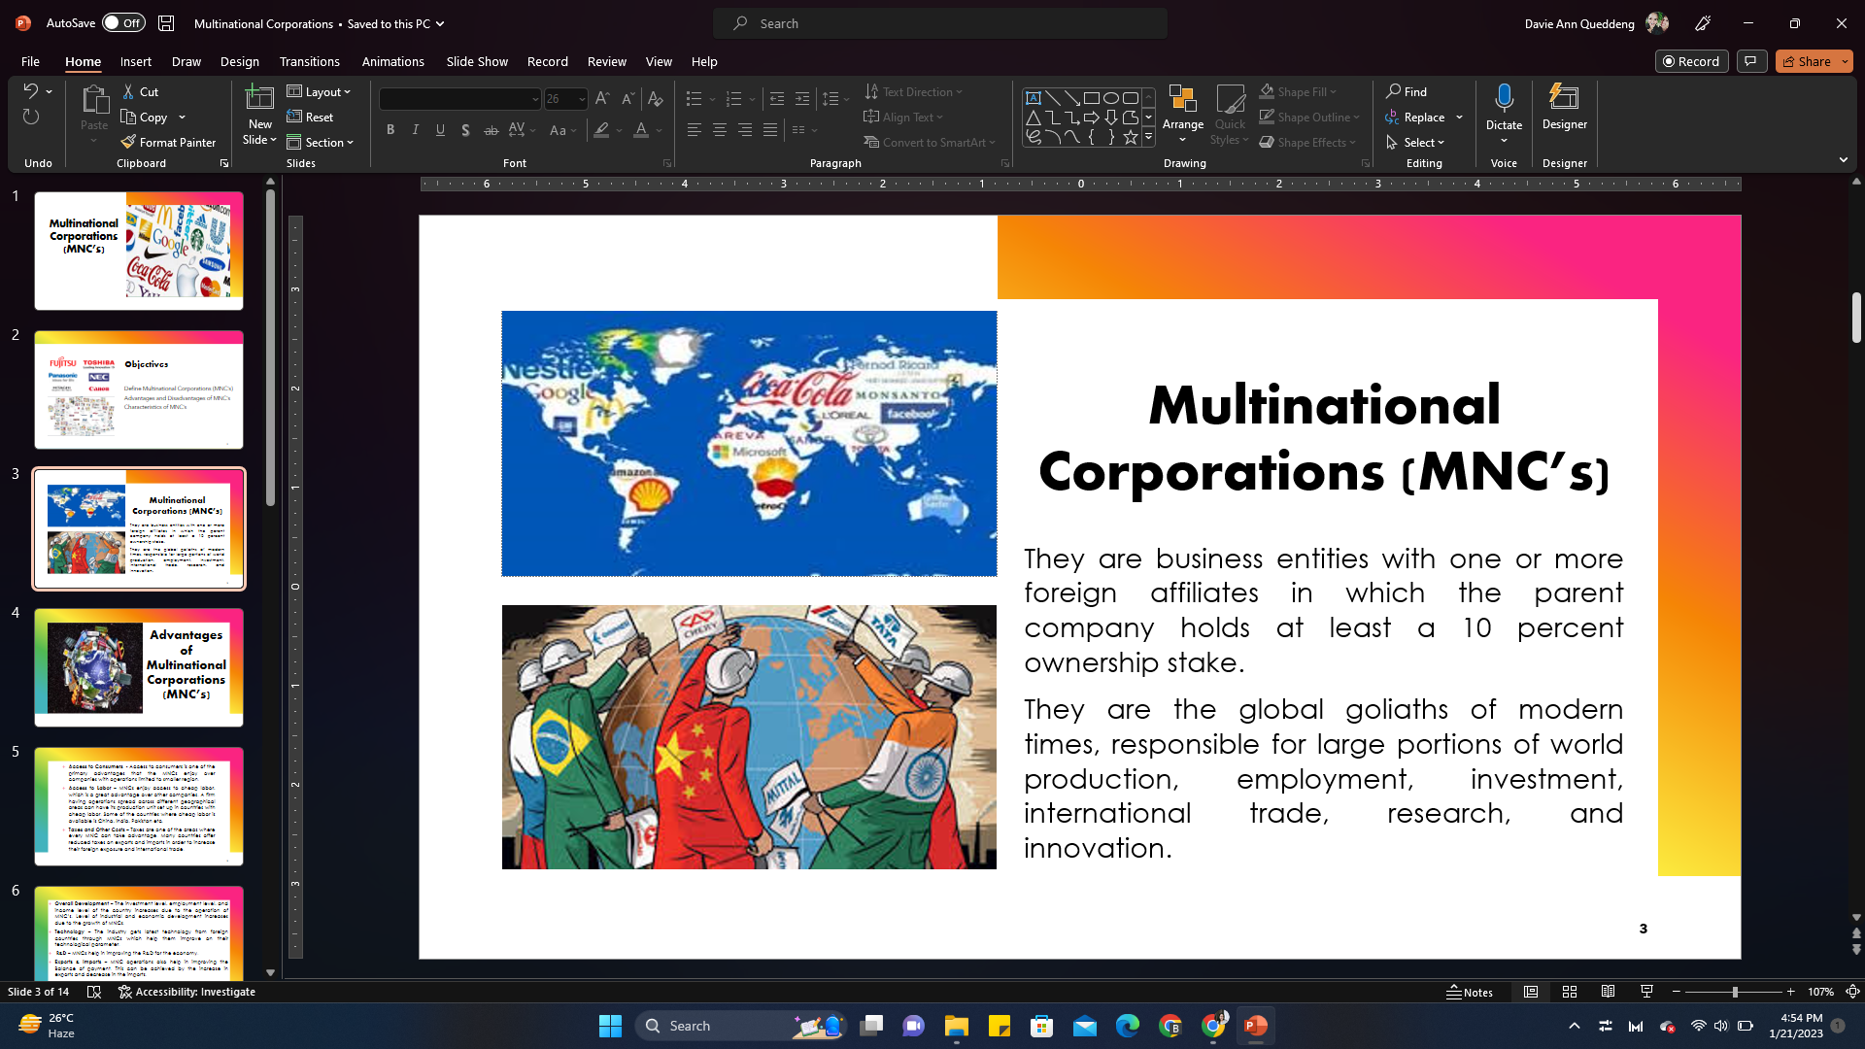
Task: Click the zoom slider handle
Action: pos(1735,992)
